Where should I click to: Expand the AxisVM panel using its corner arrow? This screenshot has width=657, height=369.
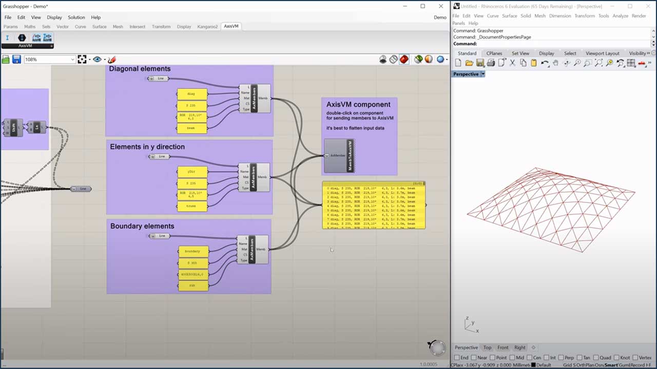point(51,46)
